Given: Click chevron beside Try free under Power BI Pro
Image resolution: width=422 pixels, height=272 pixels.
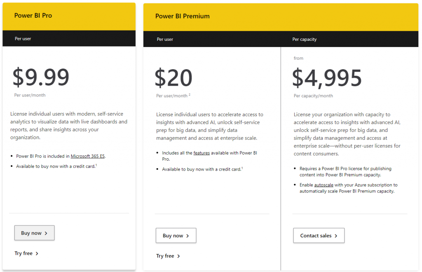Looking at the screenshot, I should point(37,253).
